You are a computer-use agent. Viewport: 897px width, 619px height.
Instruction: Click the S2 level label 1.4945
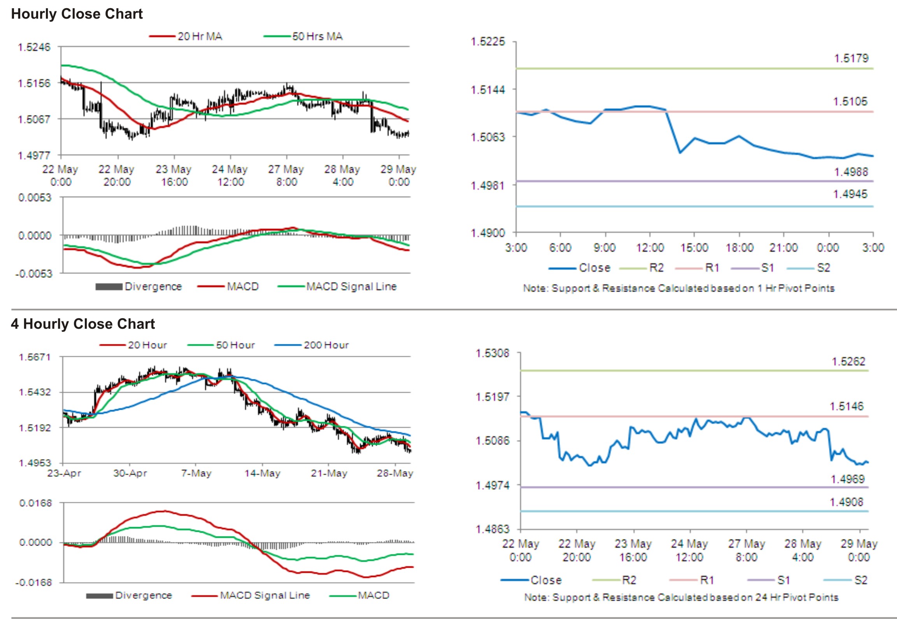tap(850, 194)
